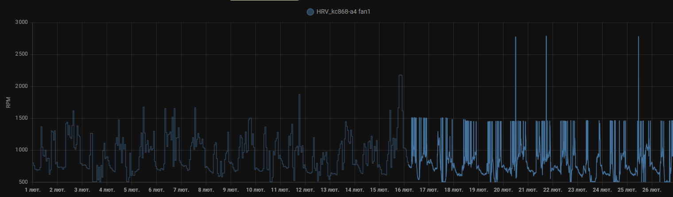673x197 pixels.
Task: Click the '7 лют.' date label
Action: [x=181, y=190]
